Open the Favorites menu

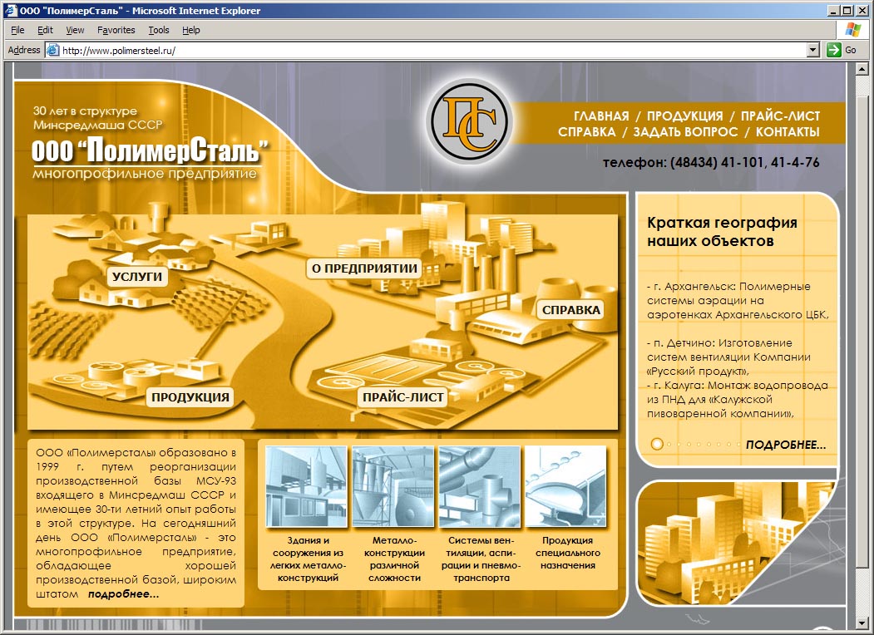coord(116,30)
